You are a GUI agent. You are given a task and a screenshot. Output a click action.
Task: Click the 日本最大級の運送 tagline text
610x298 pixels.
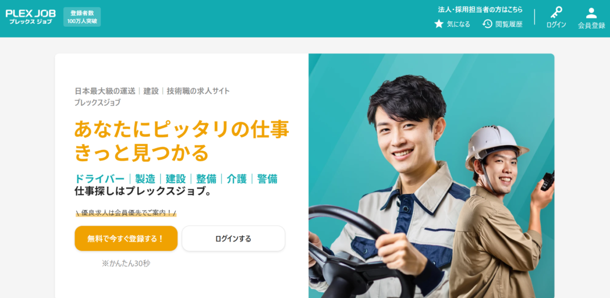[x=105, y=92]
